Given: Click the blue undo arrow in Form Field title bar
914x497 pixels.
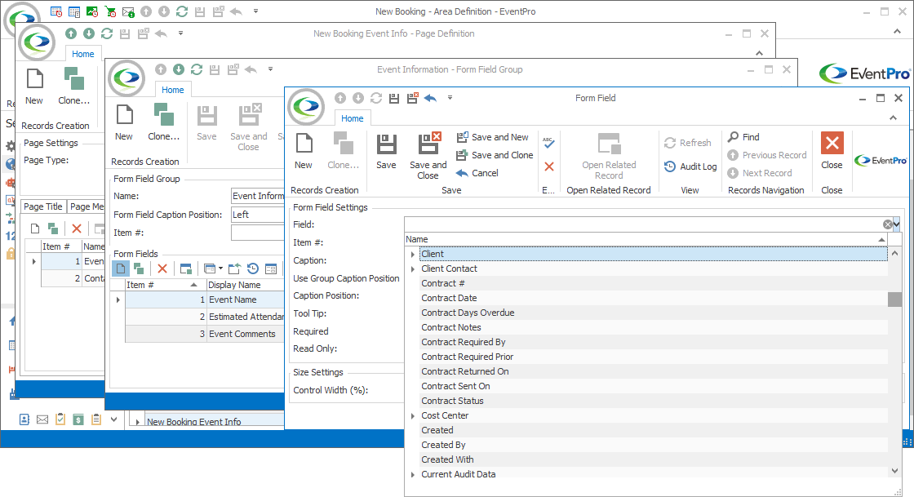Looking at the screenshot, I should tap(431, 99).
